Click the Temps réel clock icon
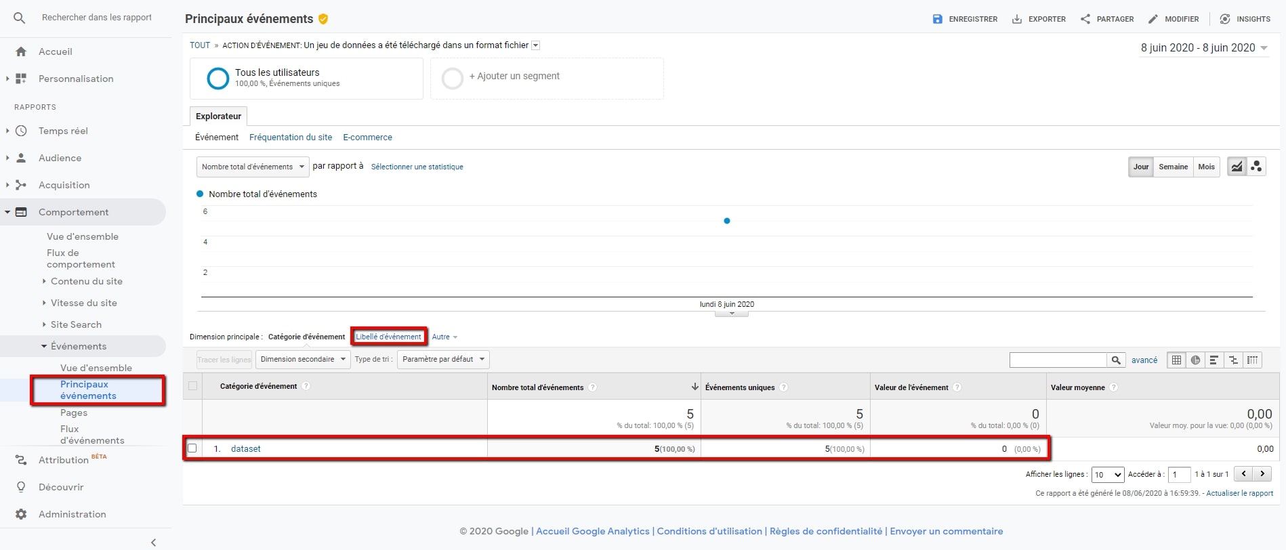This screenshot has height=550, width=1286. coord(21,131)
